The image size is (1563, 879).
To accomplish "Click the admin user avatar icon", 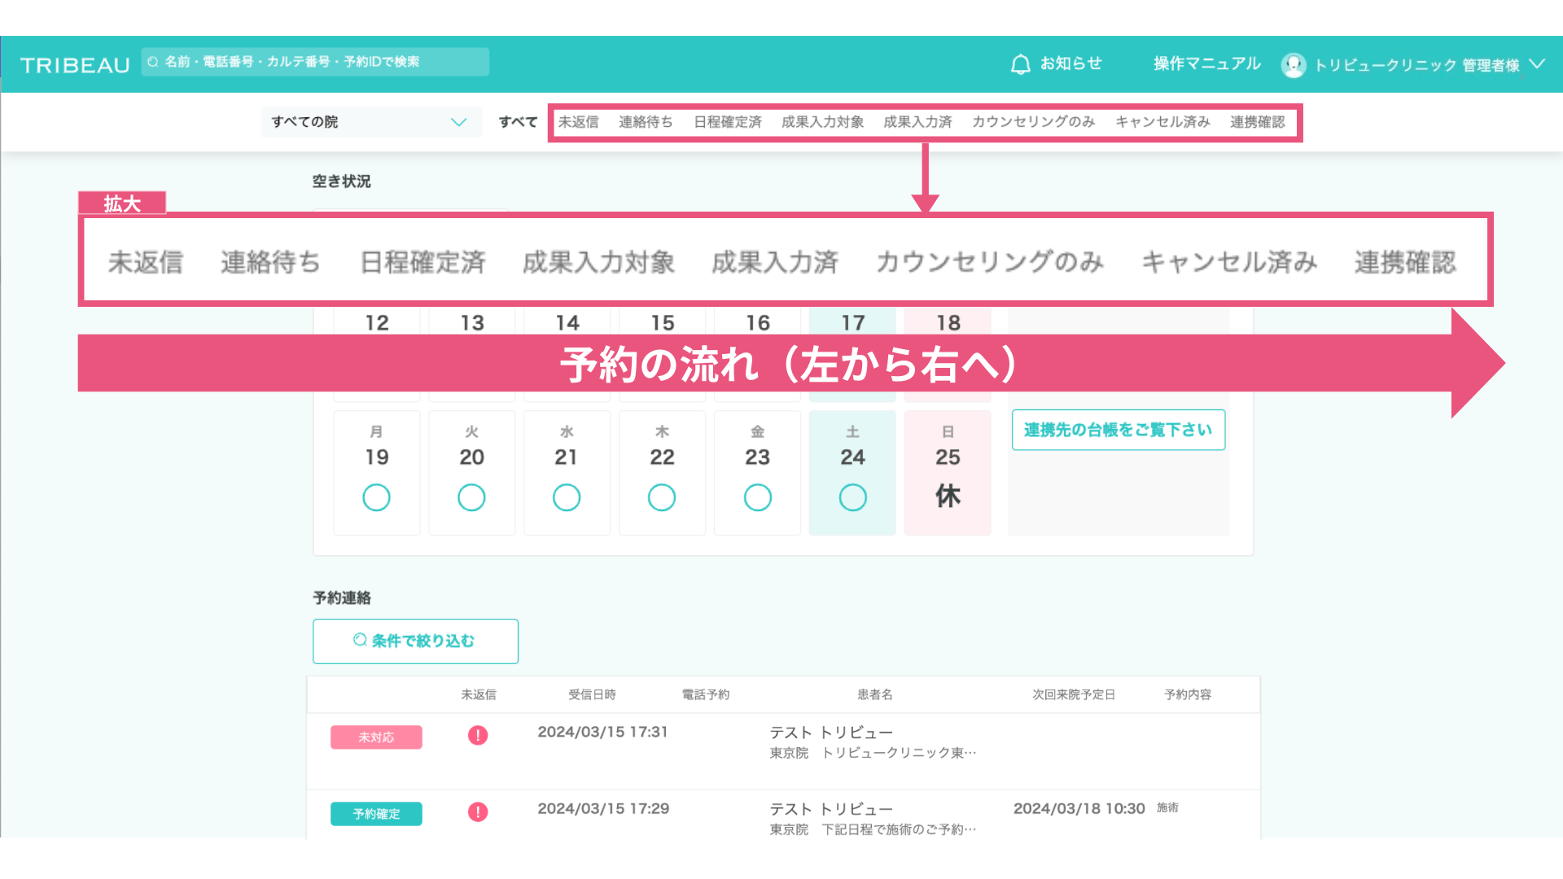I will pos(1293,65).
